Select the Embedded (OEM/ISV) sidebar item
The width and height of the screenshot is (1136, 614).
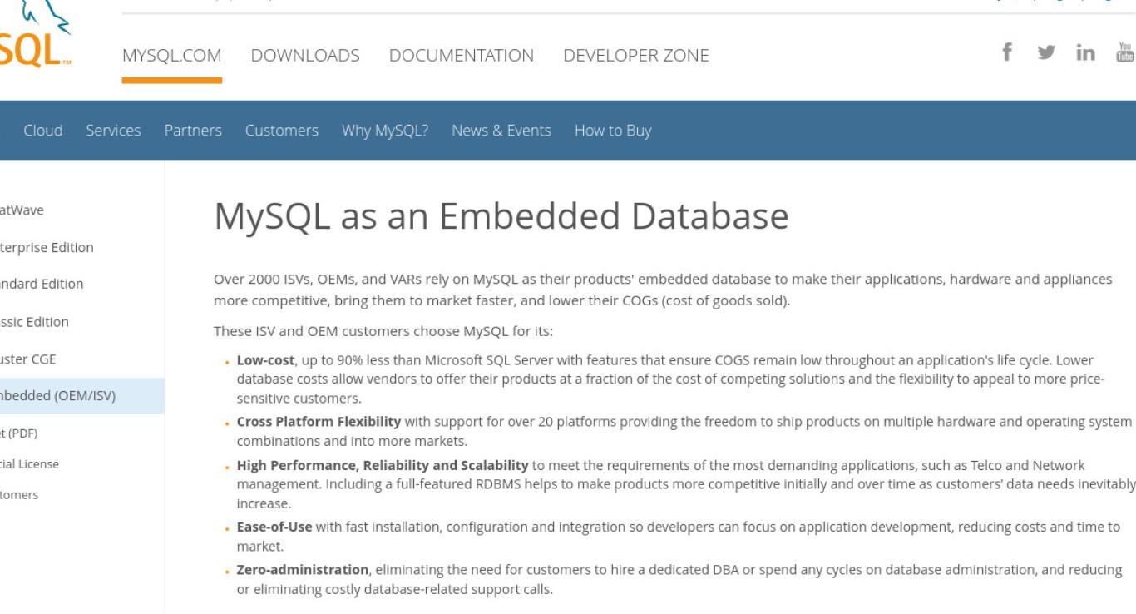click(x=81, y=396)
